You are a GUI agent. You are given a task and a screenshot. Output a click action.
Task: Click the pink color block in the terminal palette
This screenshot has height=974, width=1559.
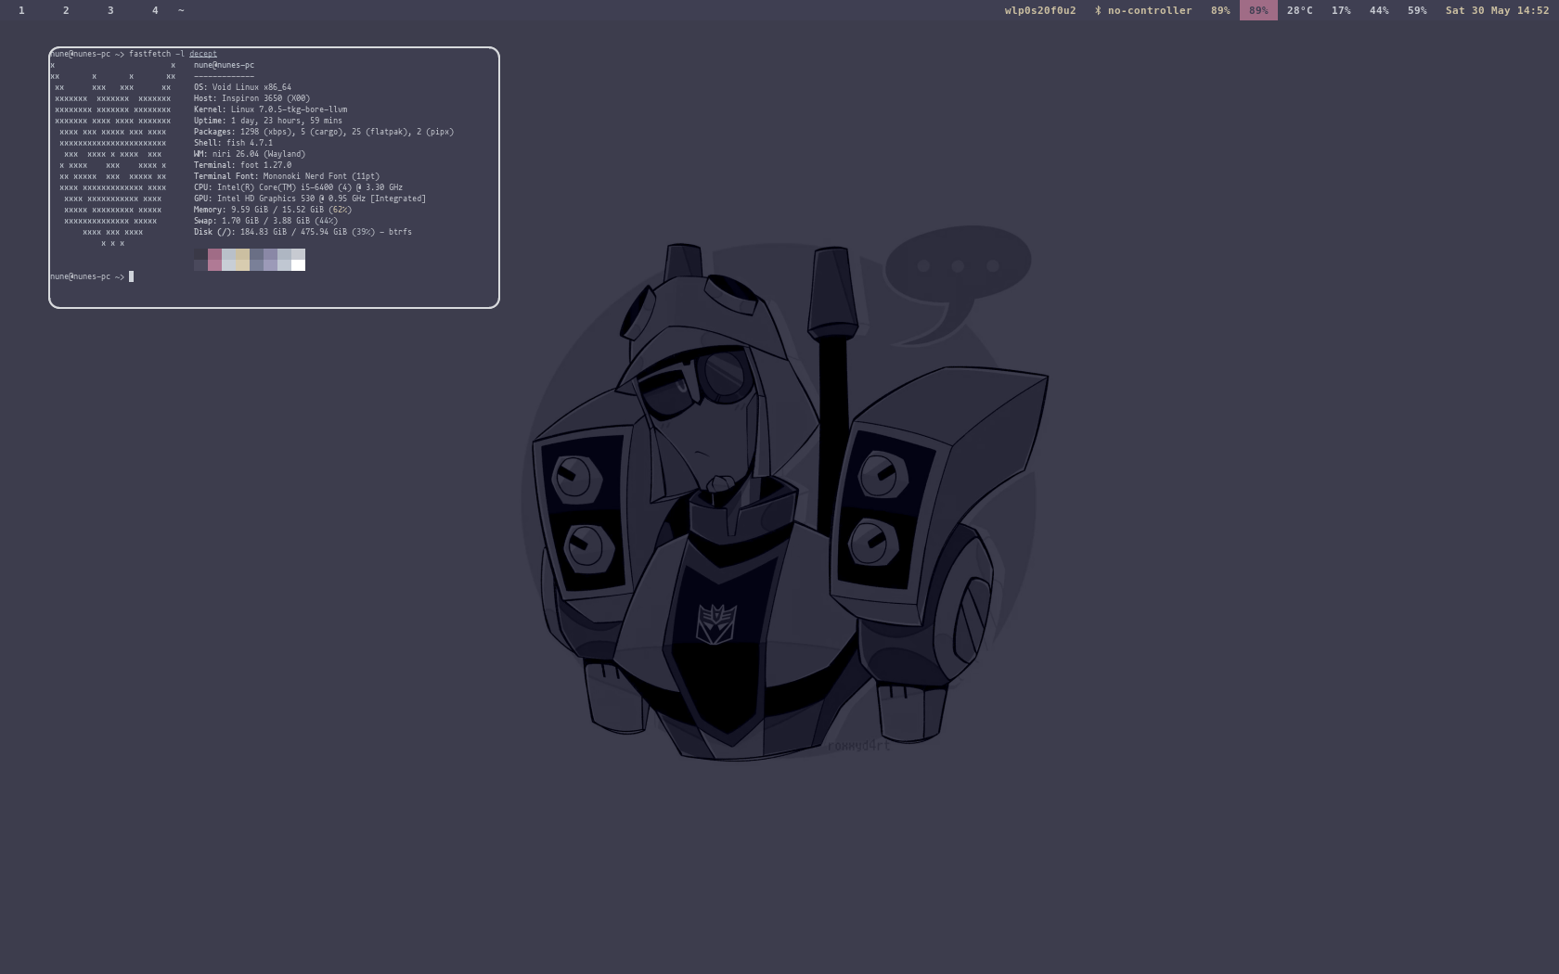tap(214, 260)
